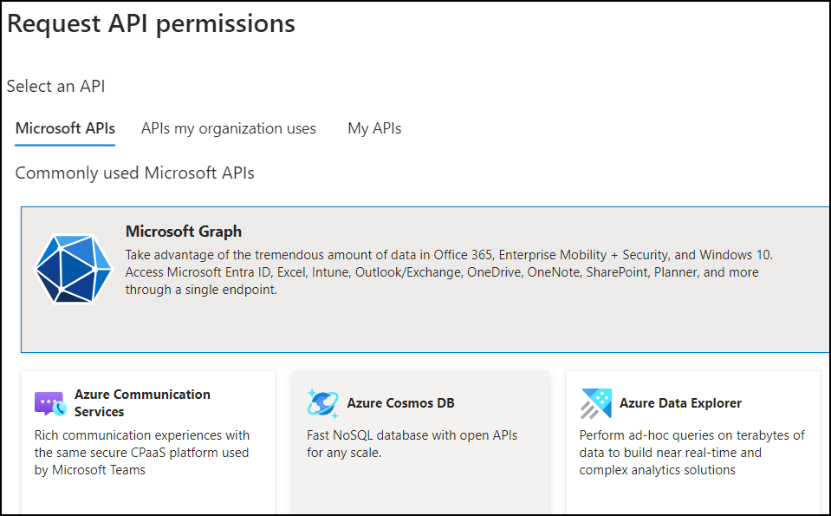Click the Rich communication experiences description text
This screenshot has height=516, width=831.
(142, 453)
